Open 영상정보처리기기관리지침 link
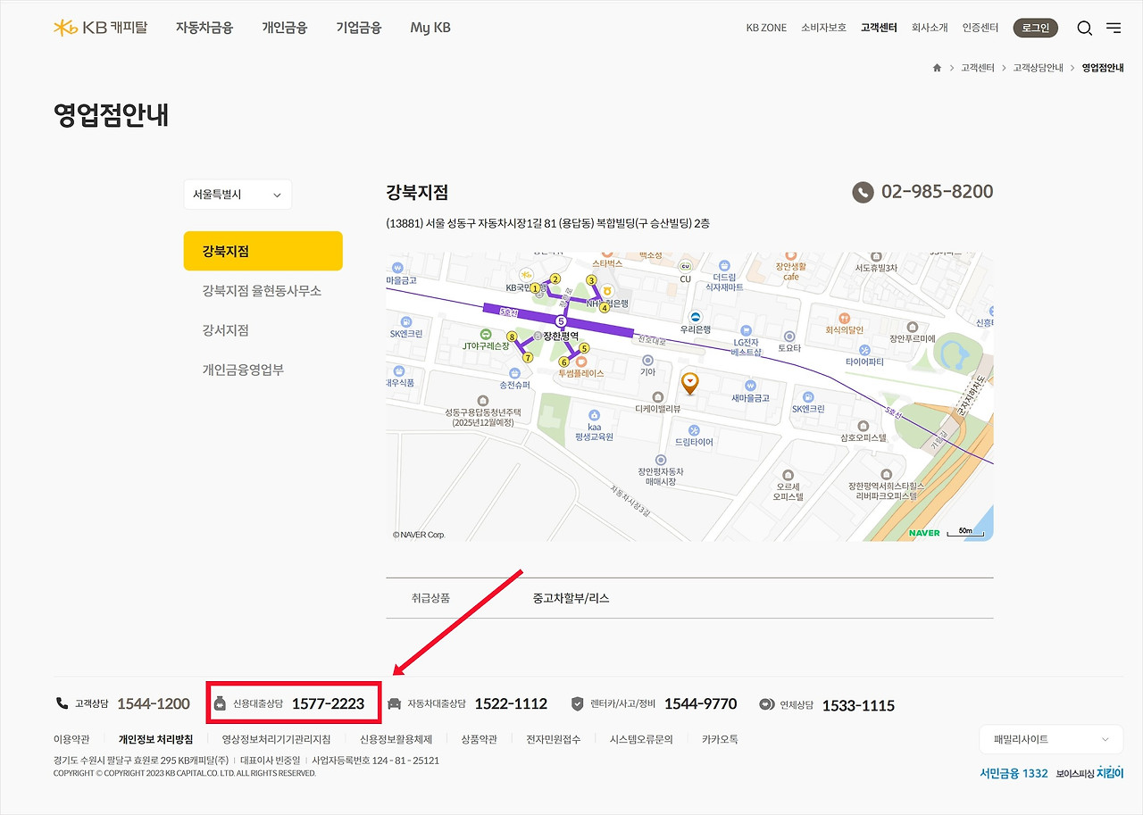 point(276,739)
